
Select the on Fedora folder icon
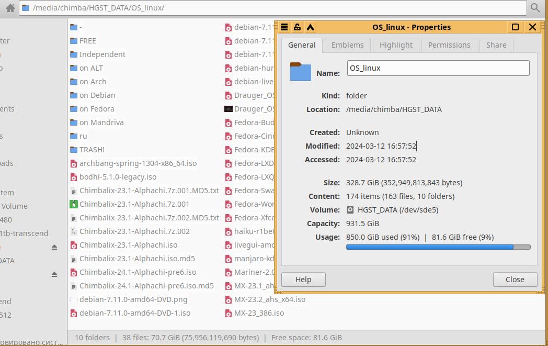(x=74, y=109)
